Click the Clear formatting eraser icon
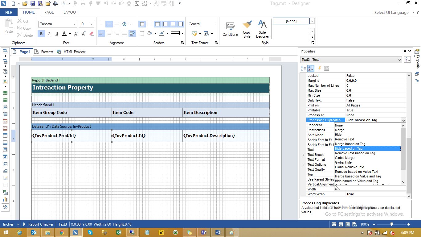This screenshot has width=421, height=237. tap(91, 34)
